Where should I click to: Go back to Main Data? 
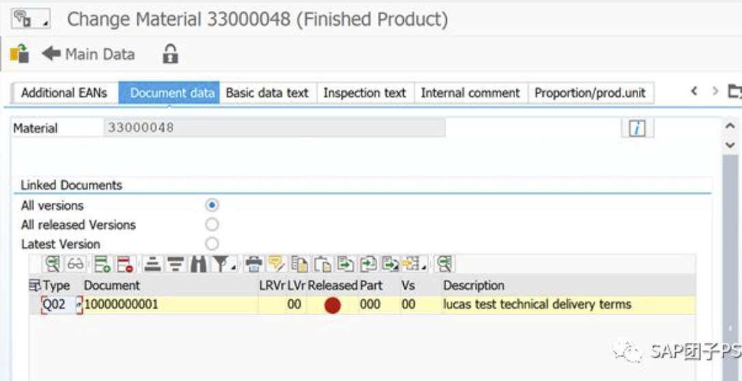tap(89, 54)
